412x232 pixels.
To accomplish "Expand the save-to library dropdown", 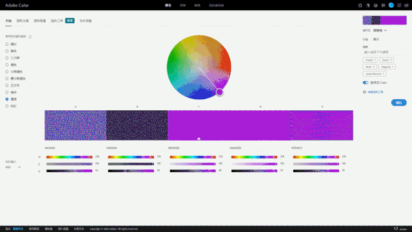I will pyautogui.click(x=380, y=30).
